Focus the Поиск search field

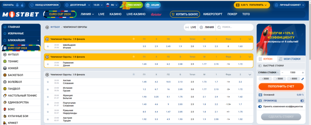click(234, 27)
